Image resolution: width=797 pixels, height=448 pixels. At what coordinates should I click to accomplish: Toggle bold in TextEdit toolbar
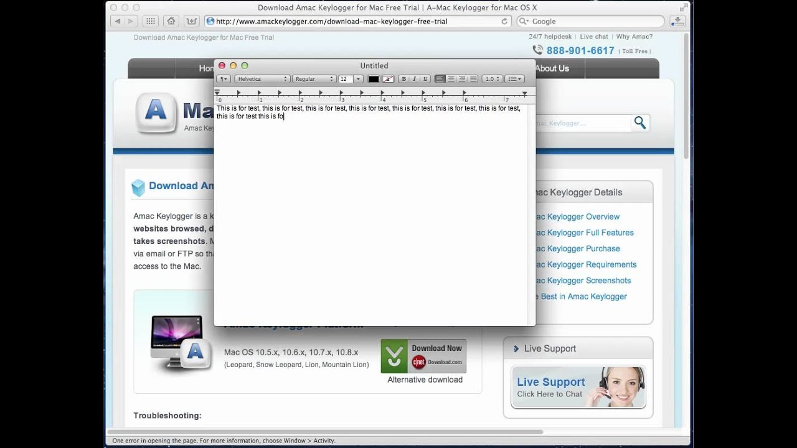(403, 79)
